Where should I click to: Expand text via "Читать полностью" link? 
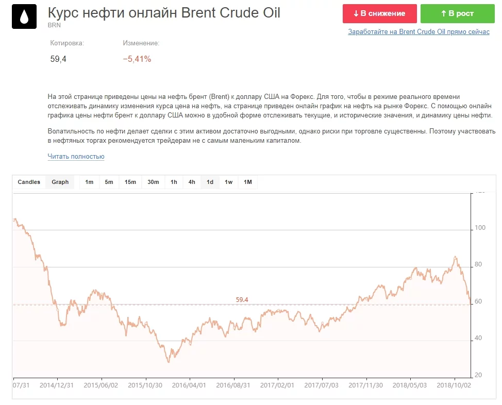tap(76, 156)
